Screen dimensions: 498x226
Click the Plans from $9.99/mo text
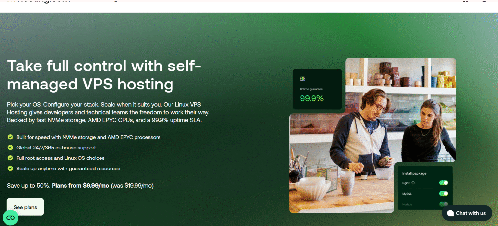click(x=80, y=186)
